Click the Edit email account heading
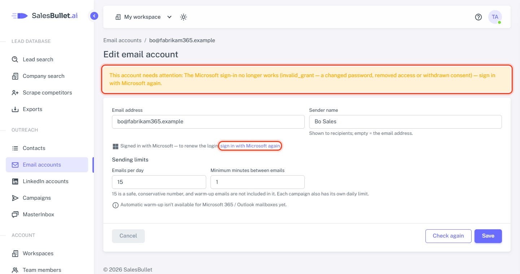Viewport: 520px width, 274px height. 141,54
